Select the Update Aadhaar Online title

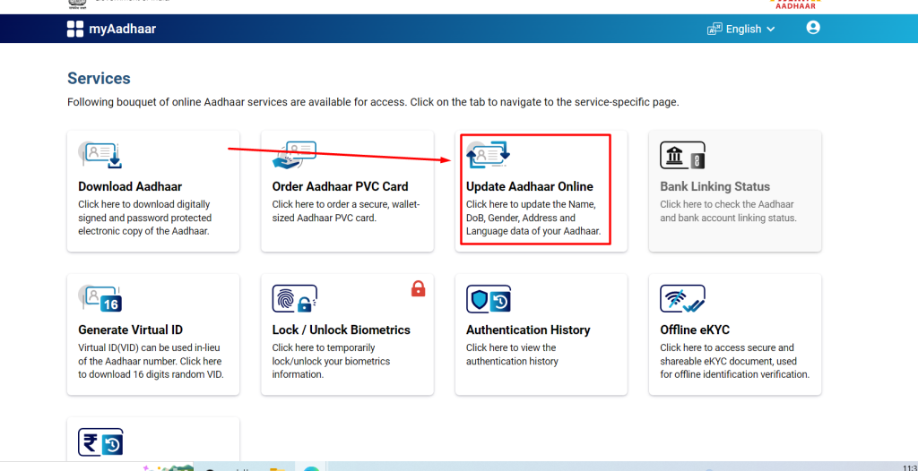coord(529,186)
